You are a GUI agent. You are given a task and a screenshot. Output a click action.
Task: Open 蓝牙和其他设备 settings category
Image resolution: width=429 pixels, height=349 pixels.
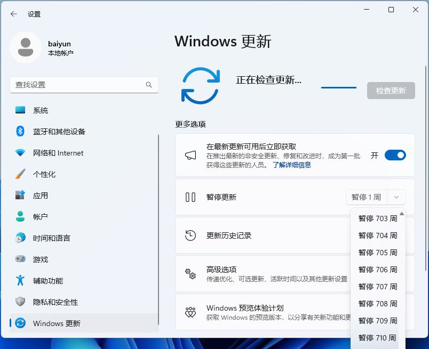tap(84, 132)
